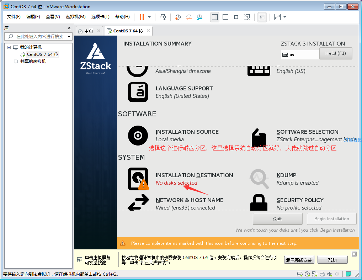Take a snapshot using the clock-plus icon
Viewport: 362px width, 280px height.
[x=178, y=17]
